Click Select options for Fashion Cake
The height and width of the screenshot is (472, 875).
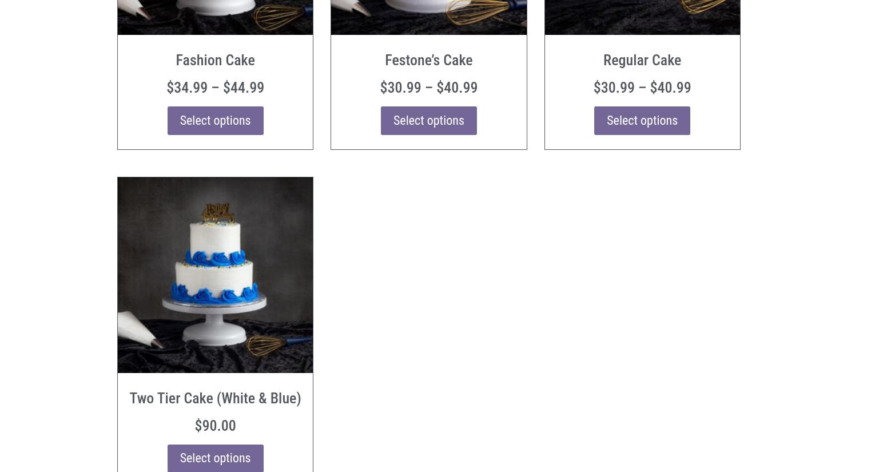(x=215, y=120)
